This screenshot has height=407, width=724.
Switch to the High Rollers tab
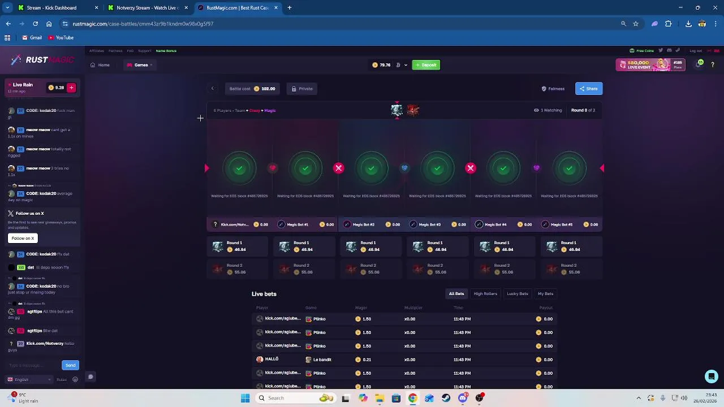pos(485,294)
